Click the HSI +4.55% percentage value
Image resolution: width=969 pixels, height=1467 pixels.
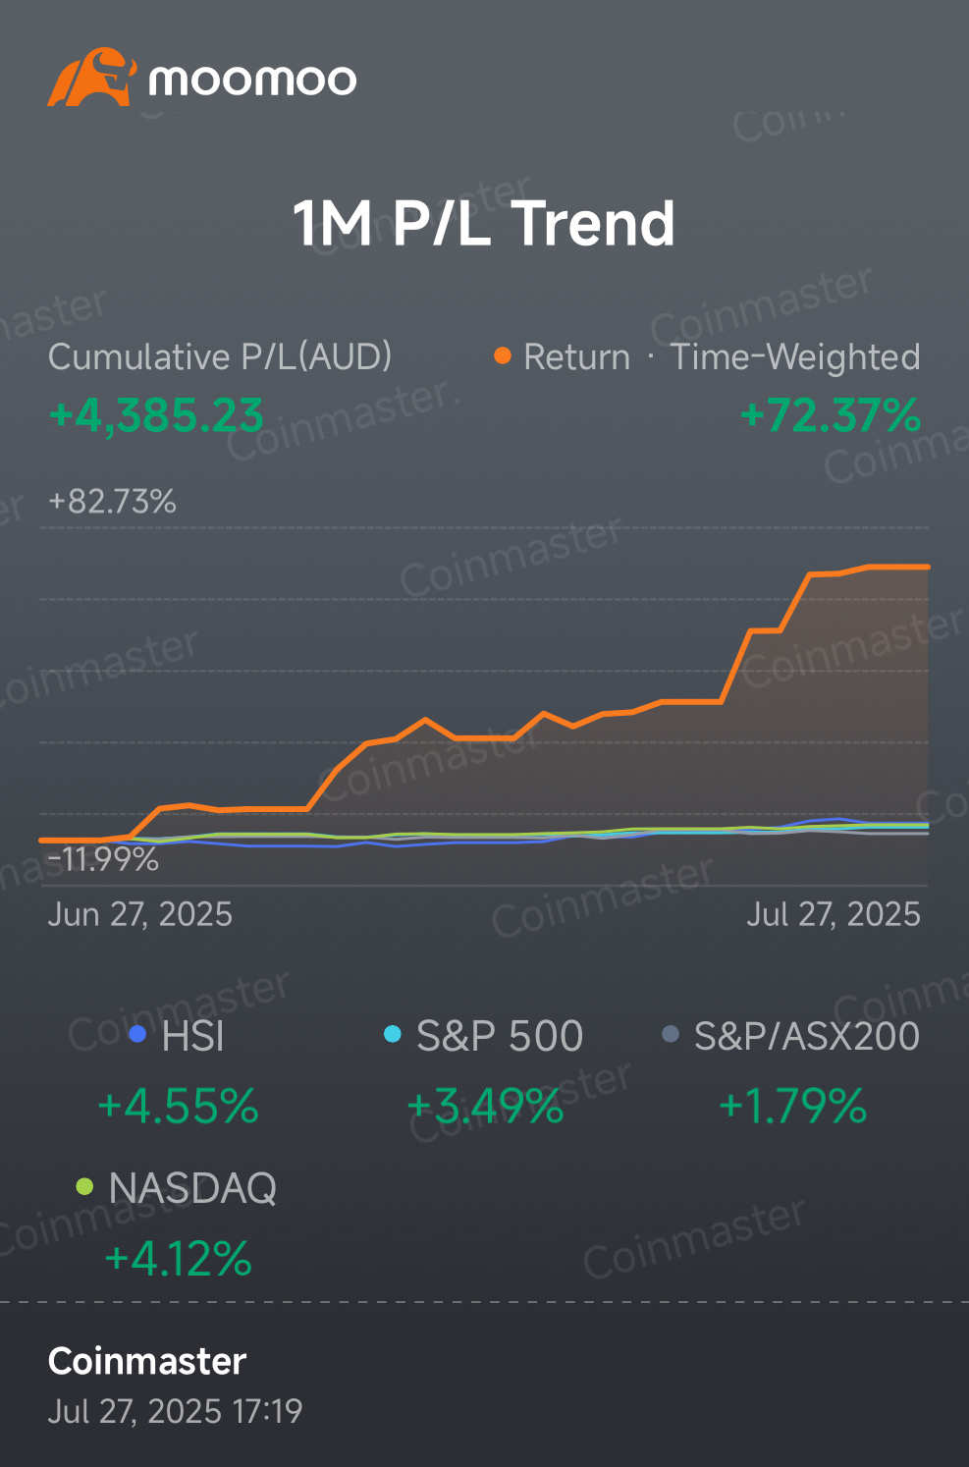tap(179, 1107)
